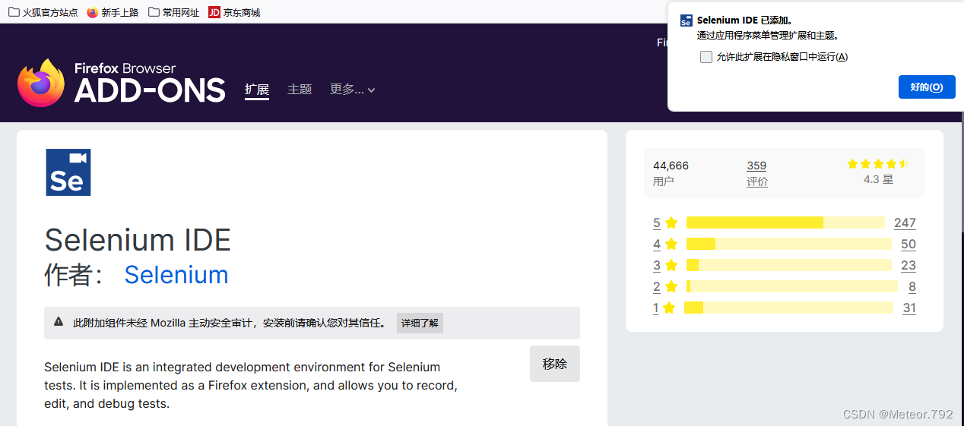Click the Selenium IDE title heading
964x426 pixels.
138,240
